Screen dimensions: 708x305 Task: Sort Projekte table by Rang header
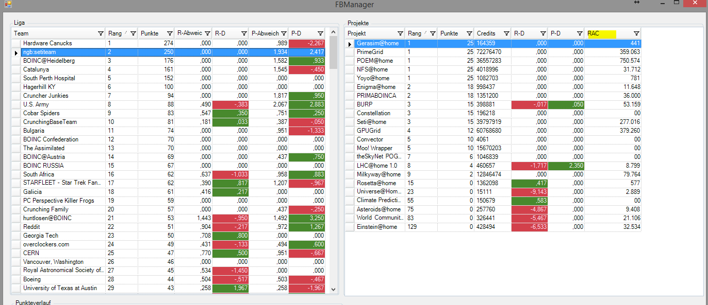[415, 33]
